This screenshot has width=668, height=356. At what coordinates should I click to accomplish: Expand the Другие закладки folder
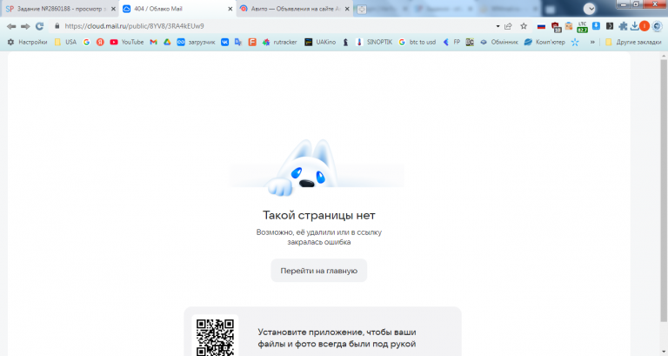[633, 42]
